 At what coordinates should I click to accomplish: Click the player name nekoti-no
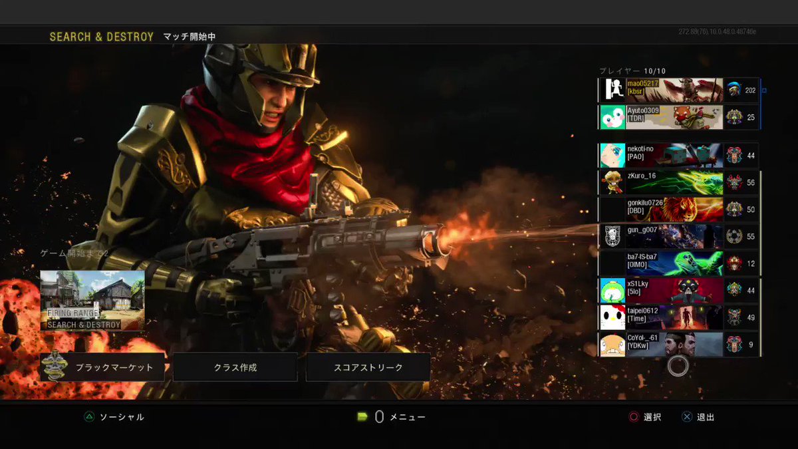640,149
